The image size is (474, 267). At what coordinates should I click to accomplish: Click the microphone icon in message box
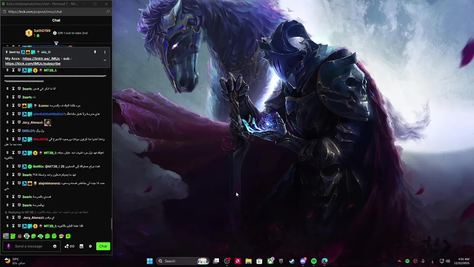[x=9, y=246]
